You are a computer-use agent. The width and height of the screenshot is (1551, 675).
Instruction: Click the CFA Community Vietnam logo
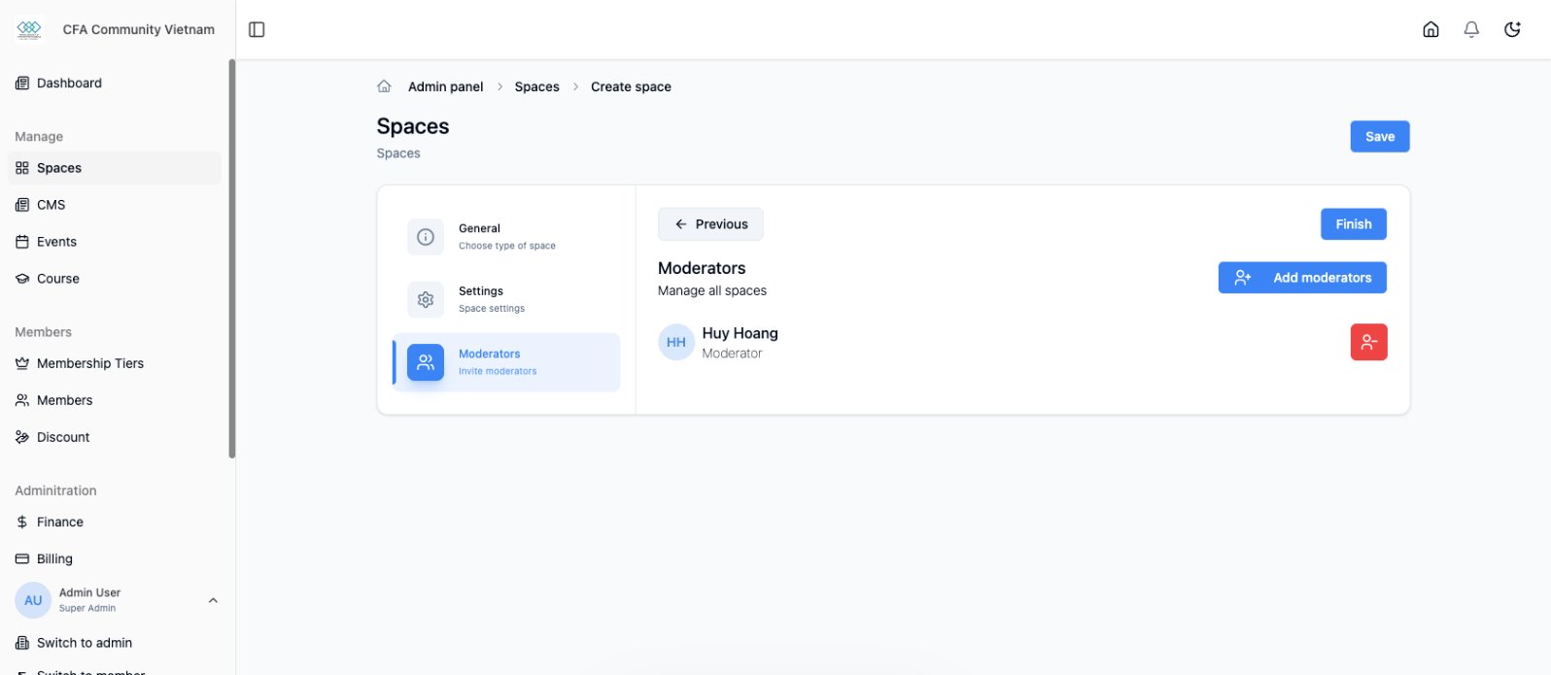29,29
